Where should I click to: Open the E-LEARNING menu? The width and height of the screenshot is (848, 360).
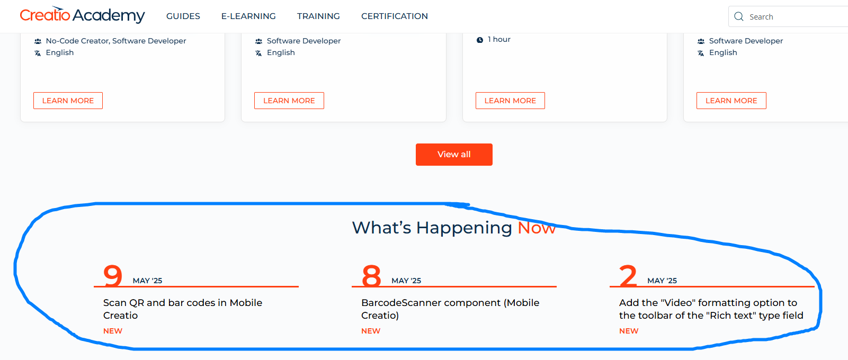click(x=248, y=16)
